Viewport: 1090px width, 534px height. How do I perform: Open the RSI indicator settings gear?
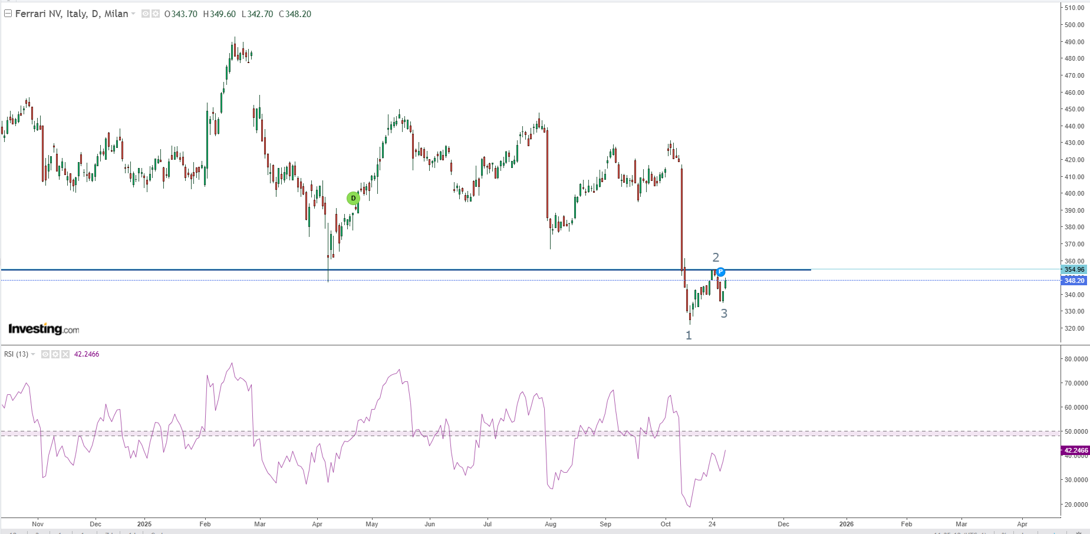[55, 354]
